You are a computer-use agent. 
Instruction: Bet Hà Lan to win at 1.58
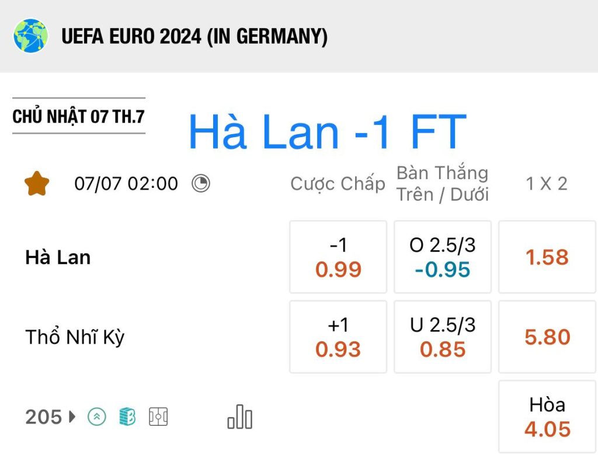547,257
